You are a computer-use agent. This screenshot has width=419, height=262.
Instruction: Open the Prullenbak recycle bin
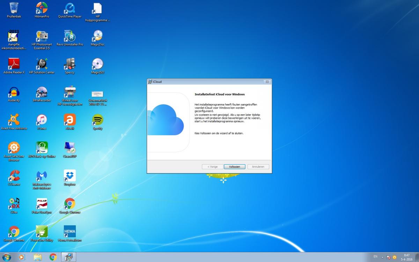click(14, 10)
